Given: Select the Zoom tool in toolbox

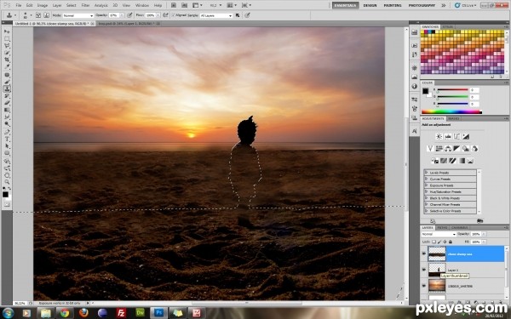Looking at the screenshot, I should tap(7, 182).
